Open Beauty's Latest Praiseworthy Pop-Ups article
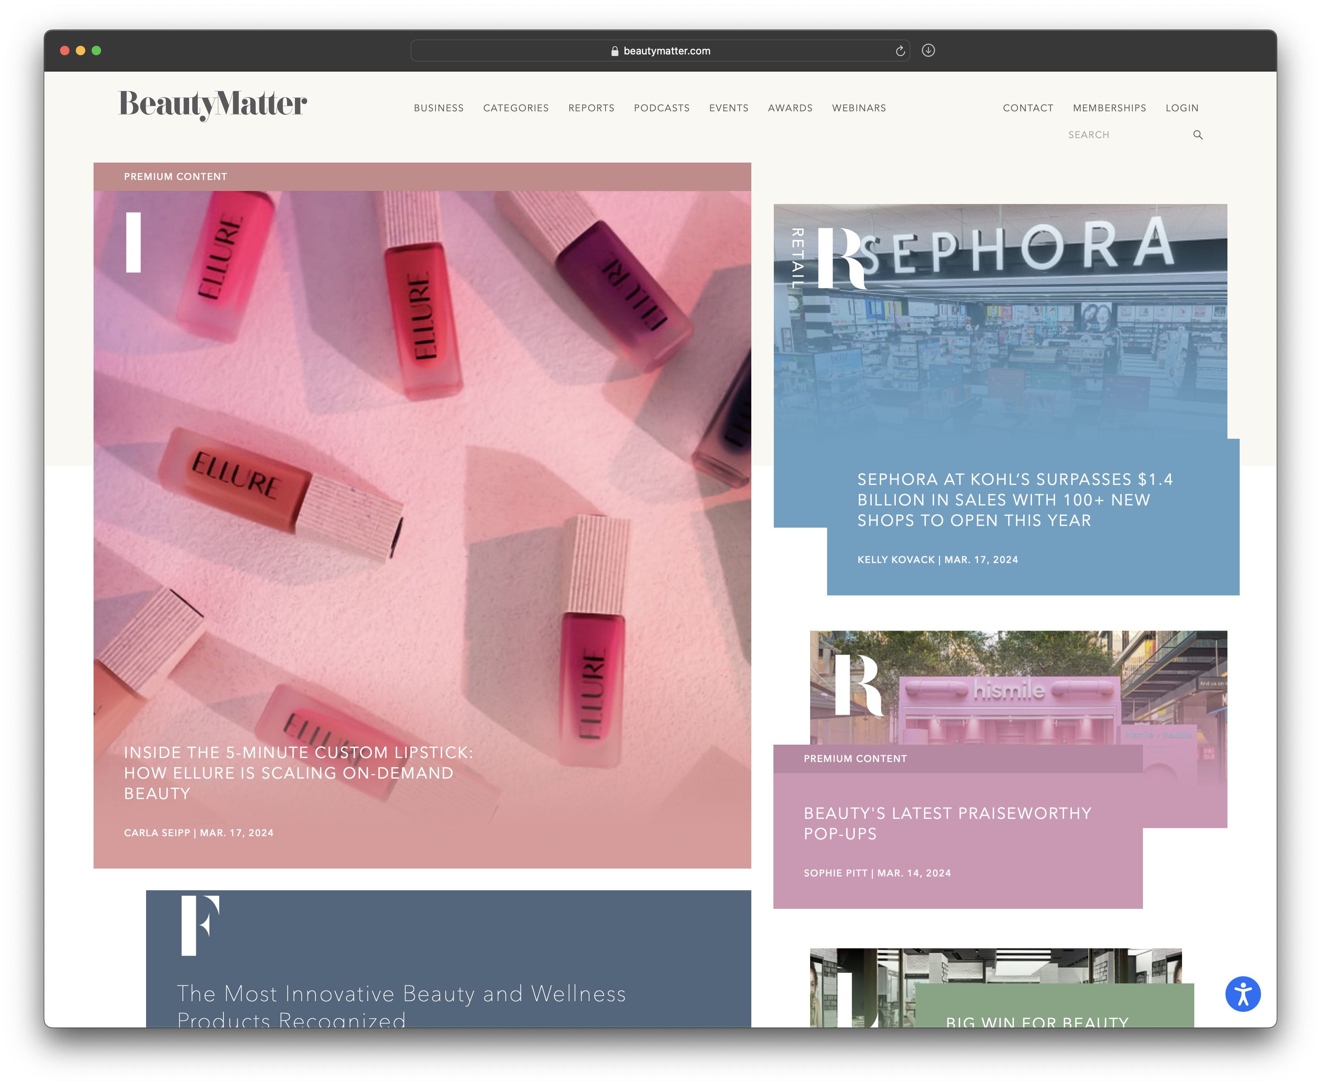1321x1086 pixels. pos(947,823)
